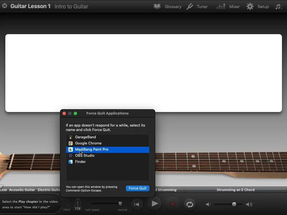Screen dimensions: 287x215
Task: Toggle the Cycle loop button
Action: 190,204
